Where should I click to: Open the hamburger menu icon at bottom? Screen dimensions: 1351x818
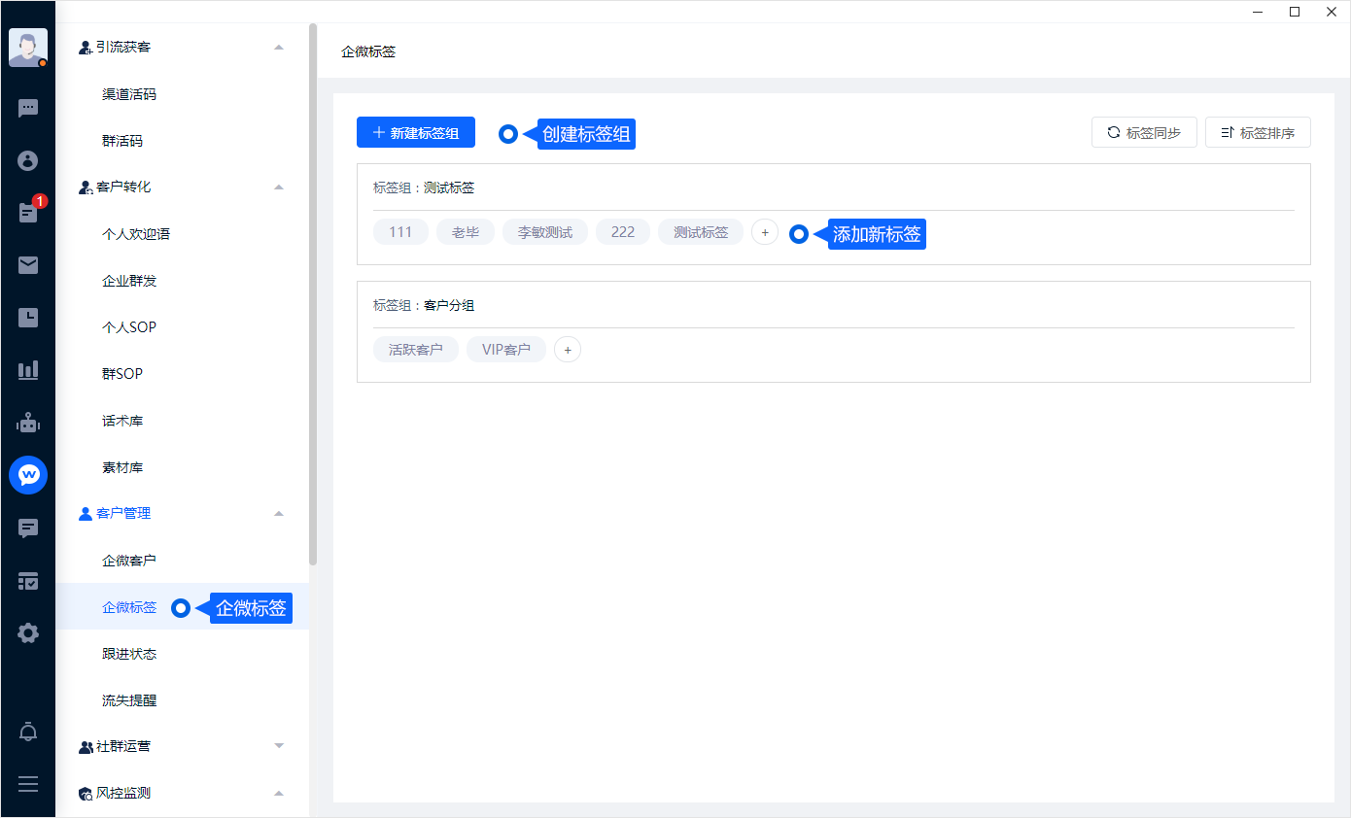click(28, 784)
